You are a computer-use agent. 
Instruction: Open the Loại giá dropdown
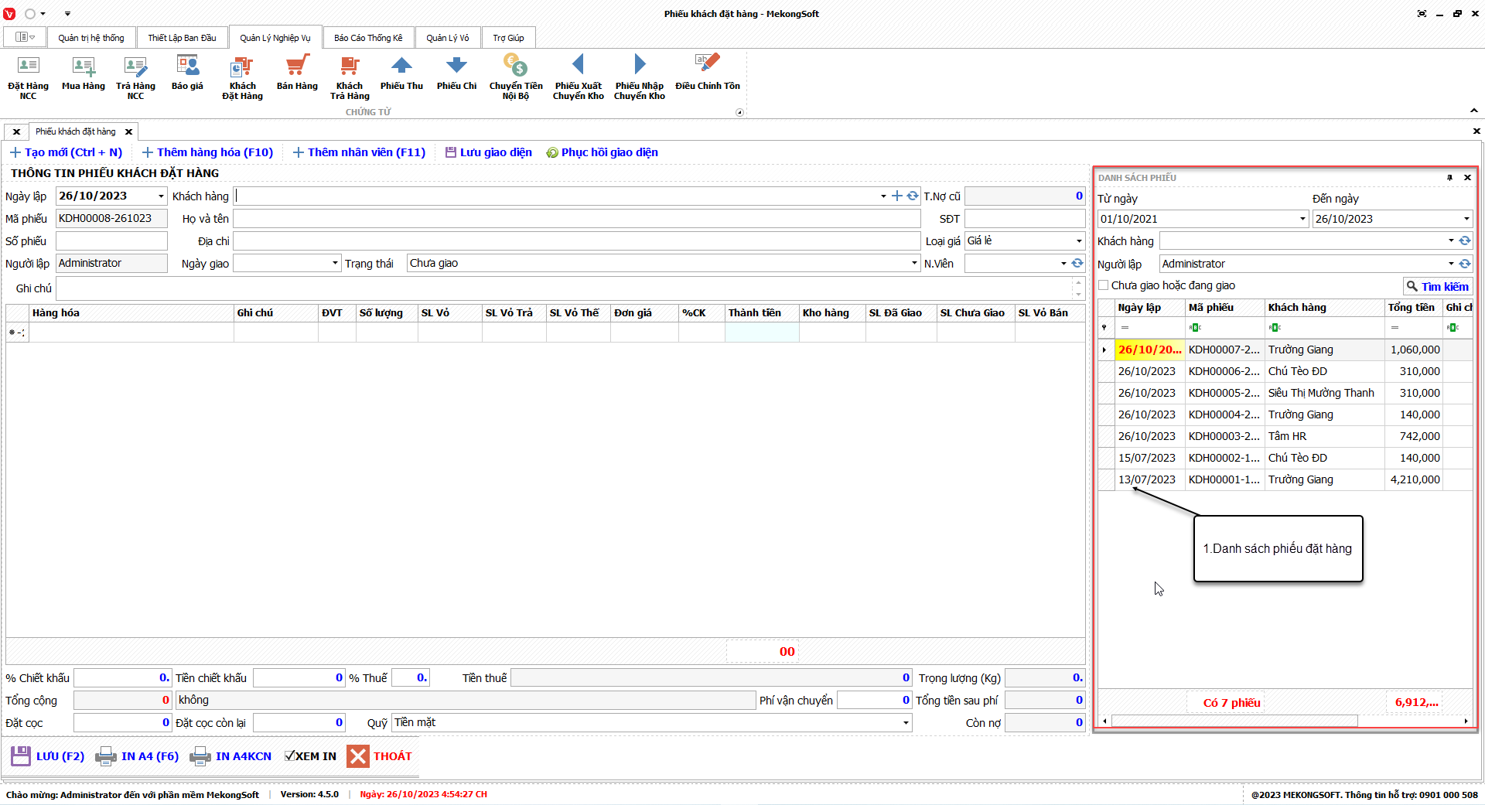pyautogui.click(x=1079, y=241)
